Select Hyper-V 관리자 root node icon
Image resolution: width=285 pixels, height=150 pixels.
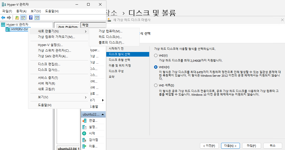click(x=3, y=24)
